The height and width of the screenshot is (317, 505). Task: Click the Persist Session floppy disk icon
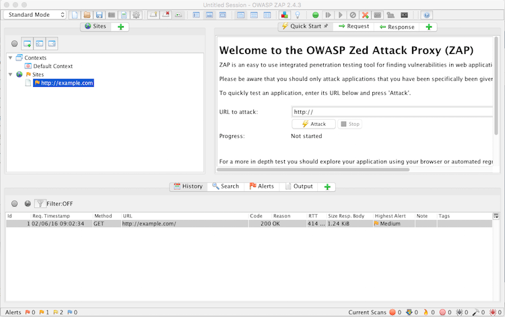click(x=99, y=15)
